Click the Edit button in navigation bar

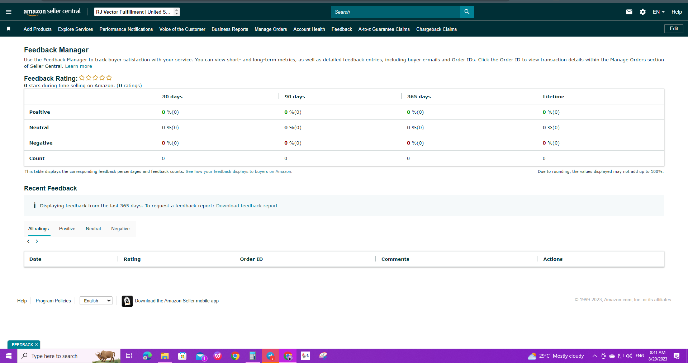(x=674, y=29)
